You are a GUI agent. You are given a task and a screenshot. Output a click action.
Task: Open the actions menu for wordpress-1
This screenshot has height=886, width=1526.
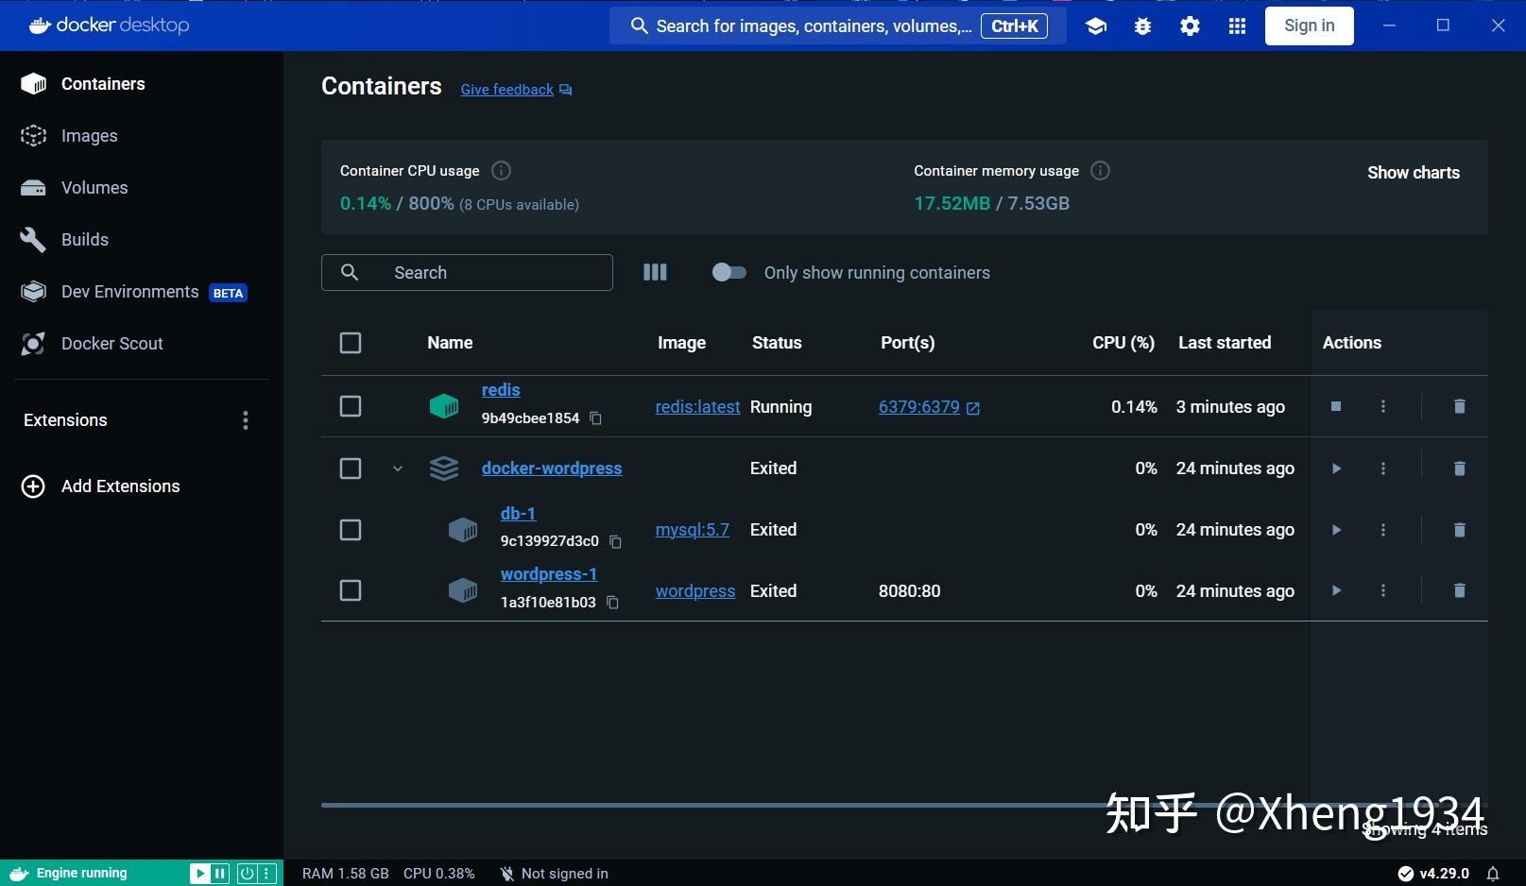pos(1382,590)
